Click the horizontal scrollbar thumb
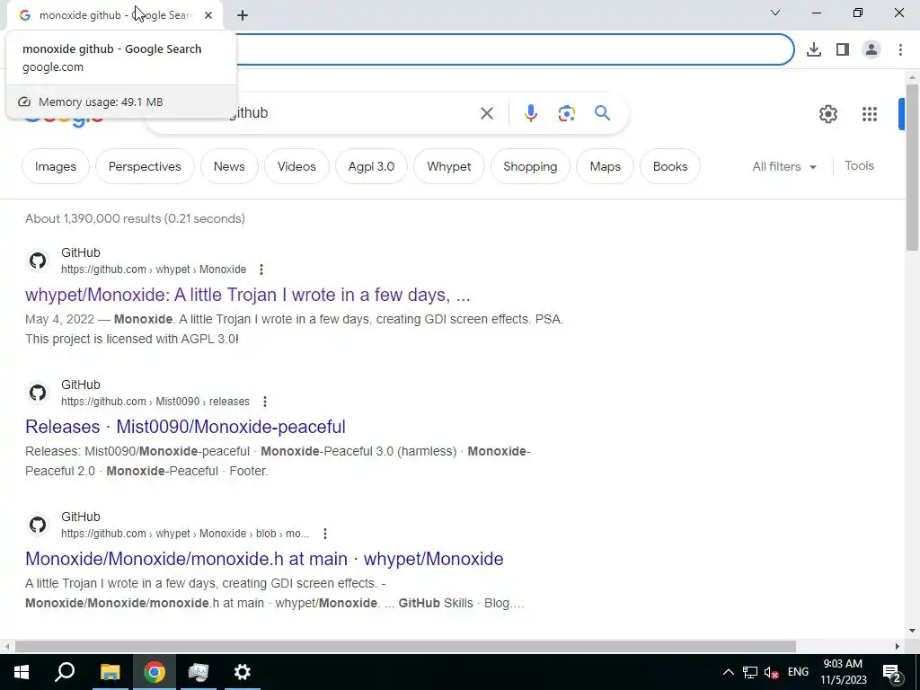 pyautogui.click(x=405, y=646)
